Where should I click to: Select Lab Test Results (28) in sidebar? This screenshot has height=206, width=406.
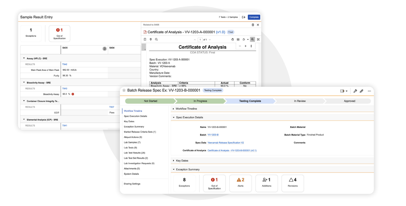tap(134, 153)
